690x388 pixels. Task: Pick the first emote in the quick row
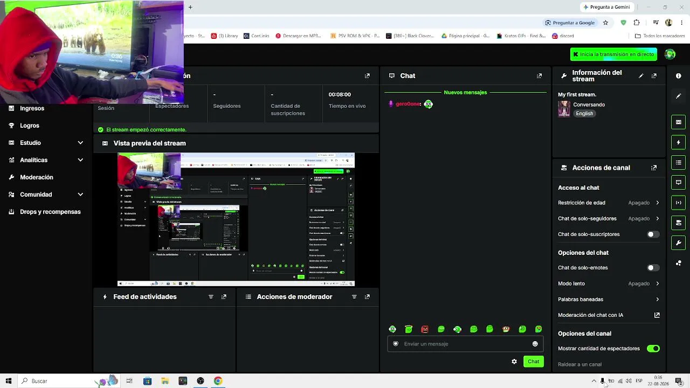click(392, 329)
